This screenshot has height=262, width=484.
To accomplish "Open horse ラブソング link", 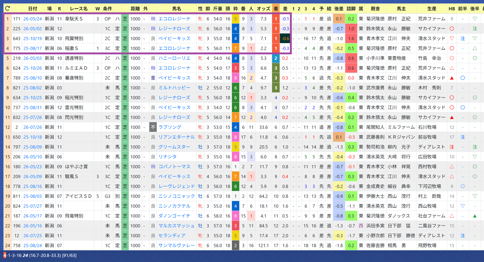I will pos(170,127).
